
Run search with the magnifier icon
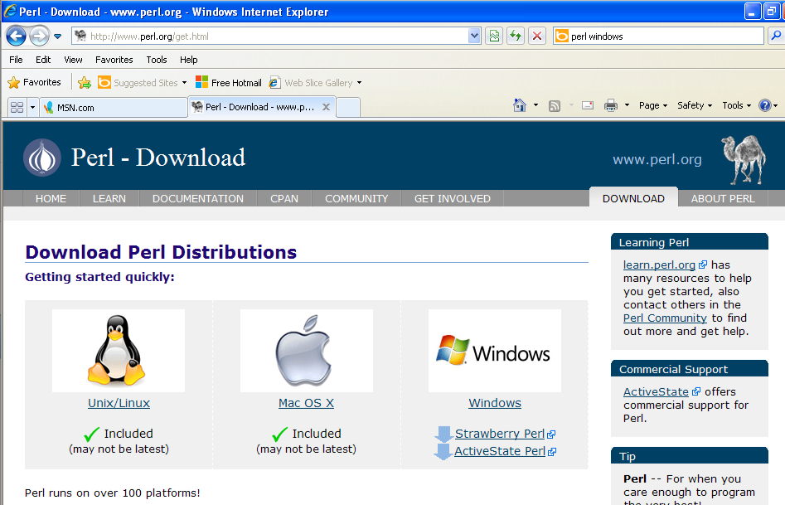pyautogui.click(x=776, y=36)
